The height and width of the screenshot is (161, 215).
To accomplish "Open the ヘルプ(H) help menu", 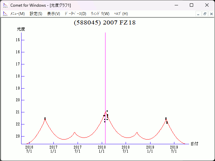I will [x=121, y=14].
